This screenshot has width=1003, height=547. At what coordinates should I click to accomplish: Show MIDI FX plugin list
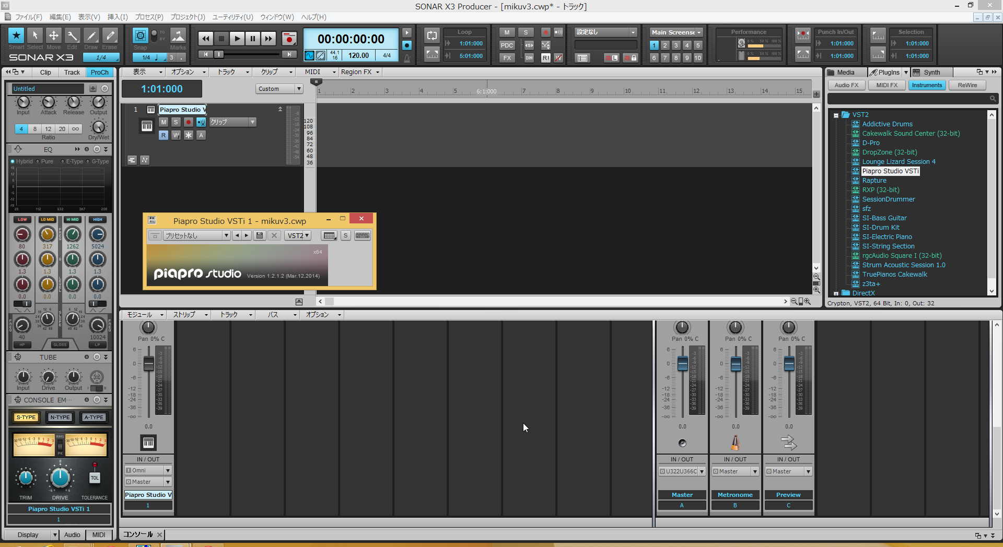pyautogui.click(x=887, y=86)
